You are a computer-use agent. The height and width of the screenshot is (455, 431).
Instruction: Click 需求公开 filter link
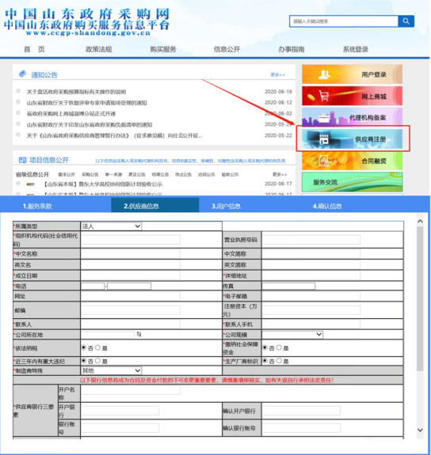coord(67,174)
